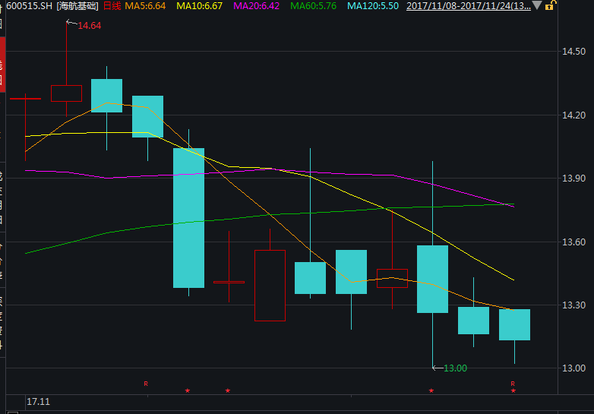
Task: Click the 14.64 high price annotation
Action: 89,25
